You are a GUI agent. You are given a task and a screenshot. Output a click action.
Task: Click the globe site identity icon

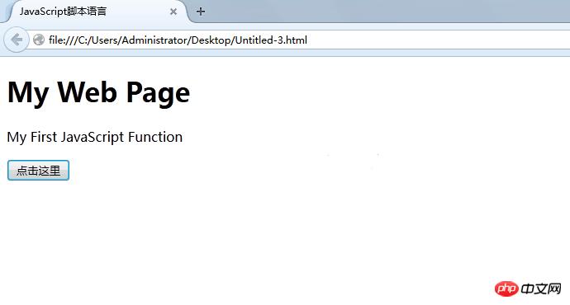[39, 40]
